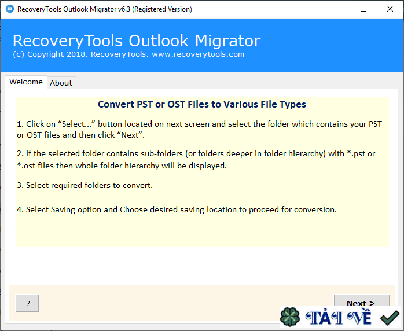Open help with the ? button
404x331 pixels.
click(x=27, y=303)
